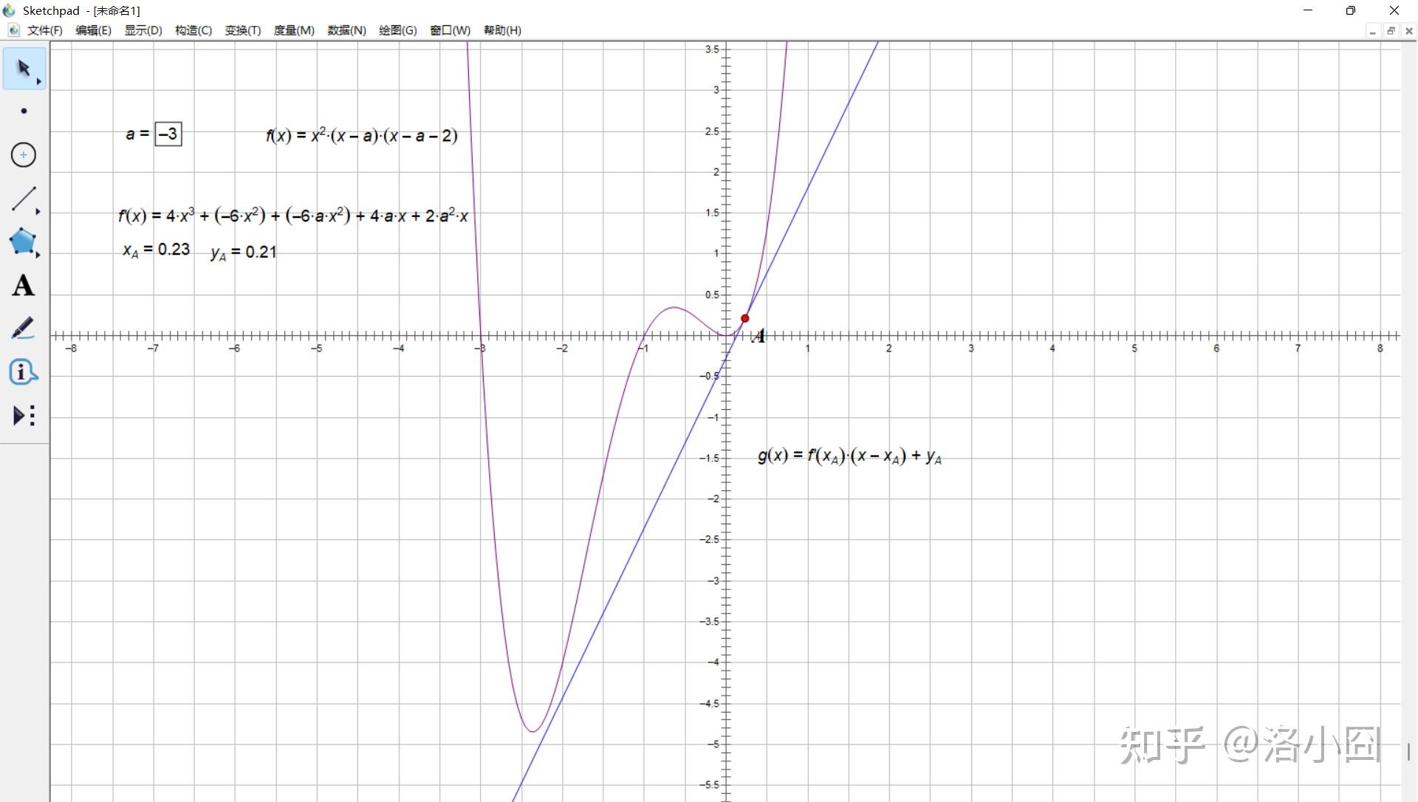This screenshot has height=802, width=1418.
Task: Select the Polygon tool
Action: click(x=22, y=241)
